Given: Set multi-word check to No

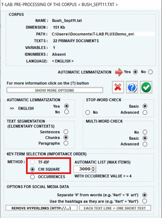Looking at the screenshot, I should [x=145, y=132].
